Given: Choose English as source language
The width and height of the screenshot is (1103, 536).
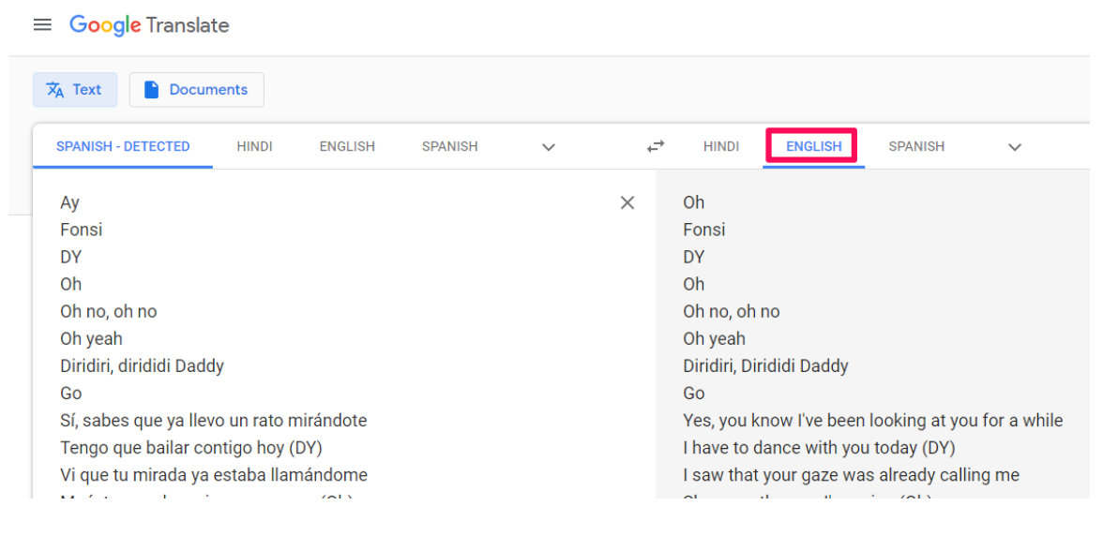Looking at the screenshot, I should coord(347,147).
